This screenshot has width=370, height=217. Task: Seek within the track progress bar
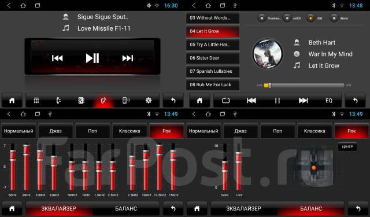[304, 85]
